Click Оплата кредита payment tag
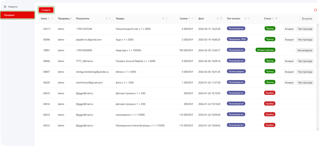This screenshot has height=146, width=320. 236,71
